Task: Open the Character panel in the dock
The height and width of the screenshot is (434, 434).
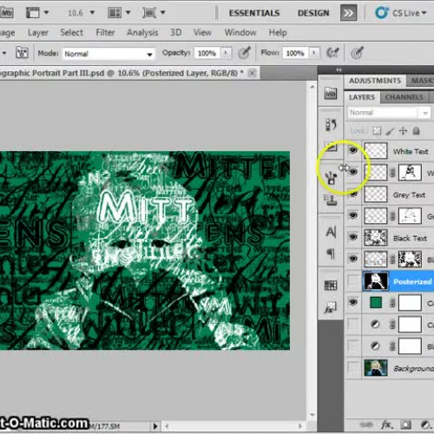Action: (331, 232)
